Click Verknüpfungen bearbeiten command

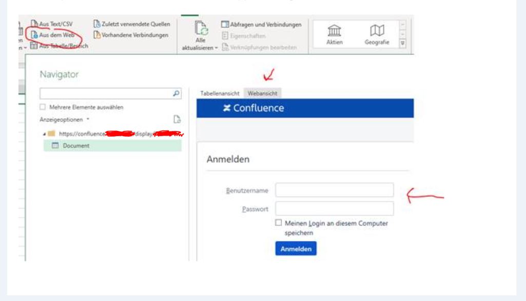[259, 47]
